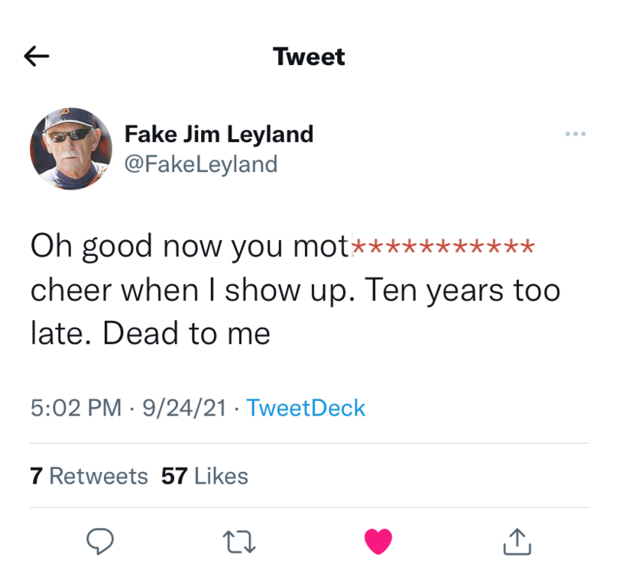Click the number 57 beside Likes

[x=174, y=476]
